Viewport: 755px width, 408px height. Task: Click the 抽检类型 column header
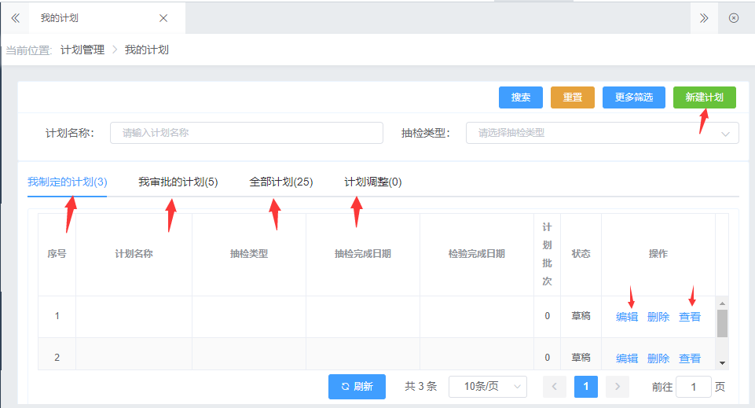pyautogui.click(x=249, y=254)
